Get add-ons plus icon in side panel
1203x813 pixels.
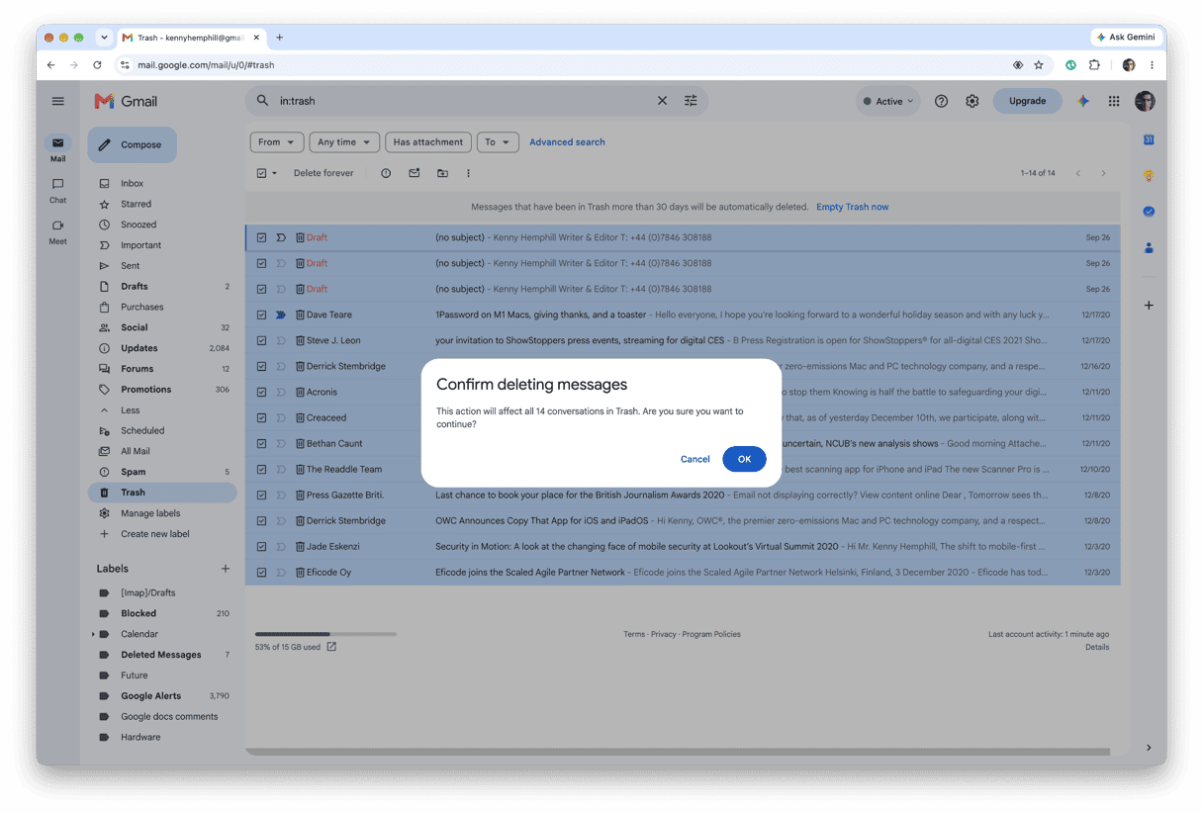pos(1149,306)
